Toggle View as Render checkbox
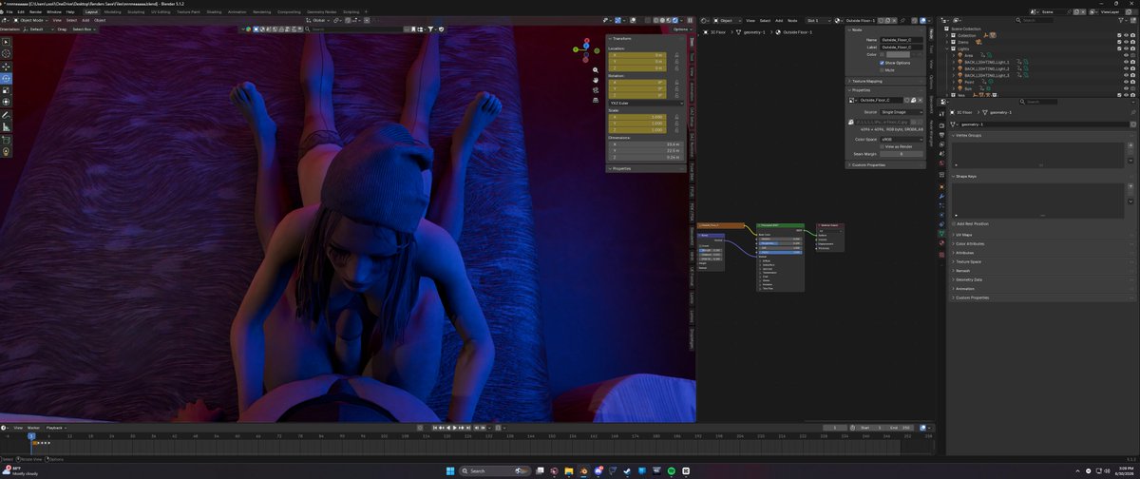Viewport: 1140px width, 479px height. pos(882,146)
